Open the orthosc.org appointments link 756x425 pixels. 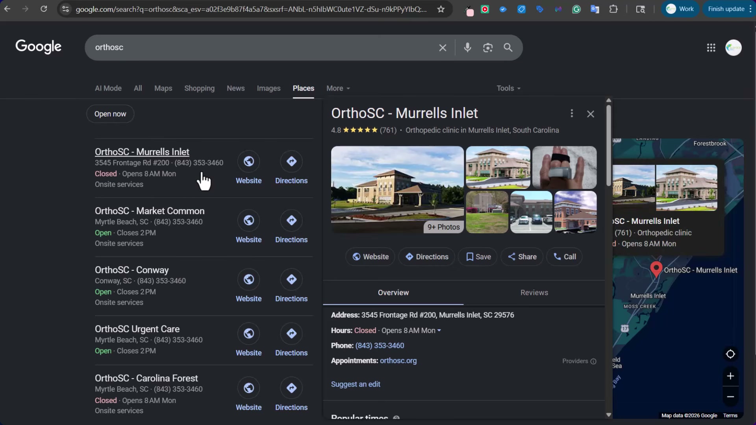pyautogui.click(x=398, y=361)
